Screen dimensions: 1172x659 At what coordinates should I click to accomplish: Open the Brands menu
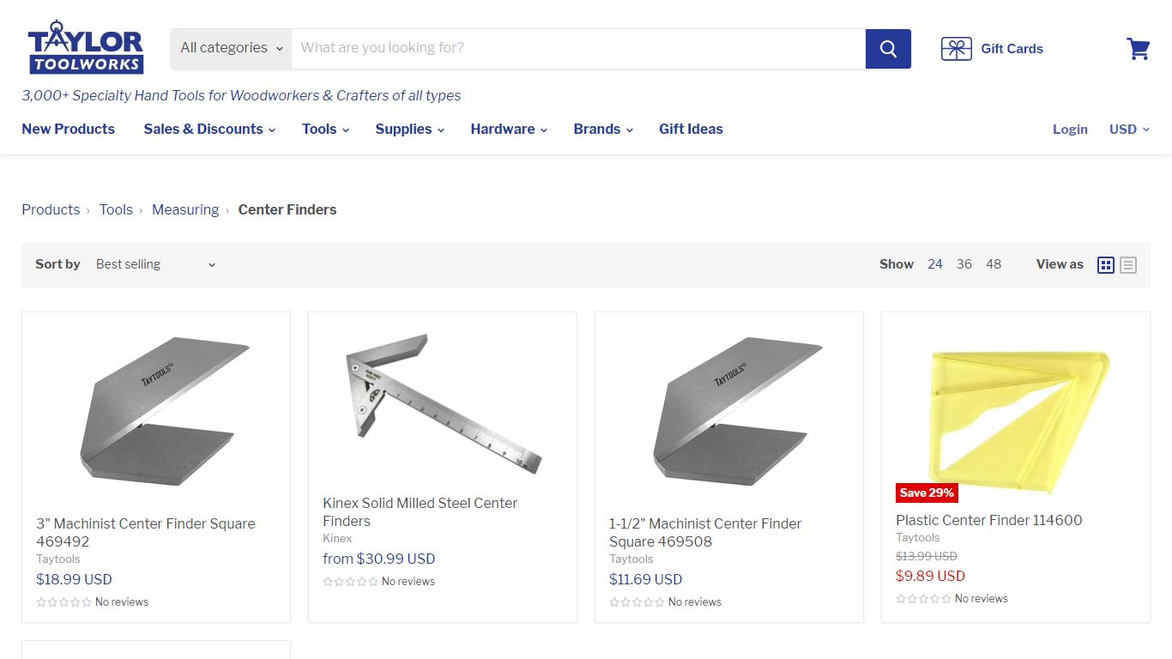click(x=603, y=130)
